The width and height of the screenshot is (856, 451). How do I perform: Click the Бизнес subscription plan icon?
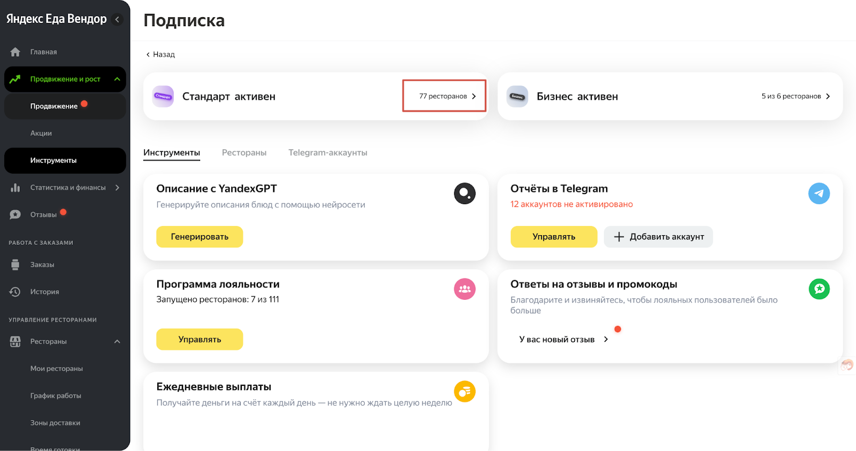pos(517,97)
